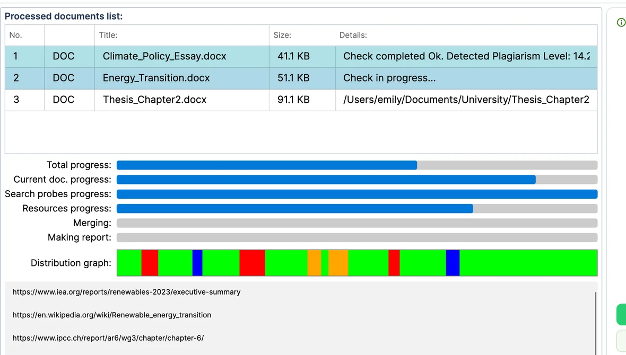Click row number 2 cell
626x355 pixels.
point(25,78)
